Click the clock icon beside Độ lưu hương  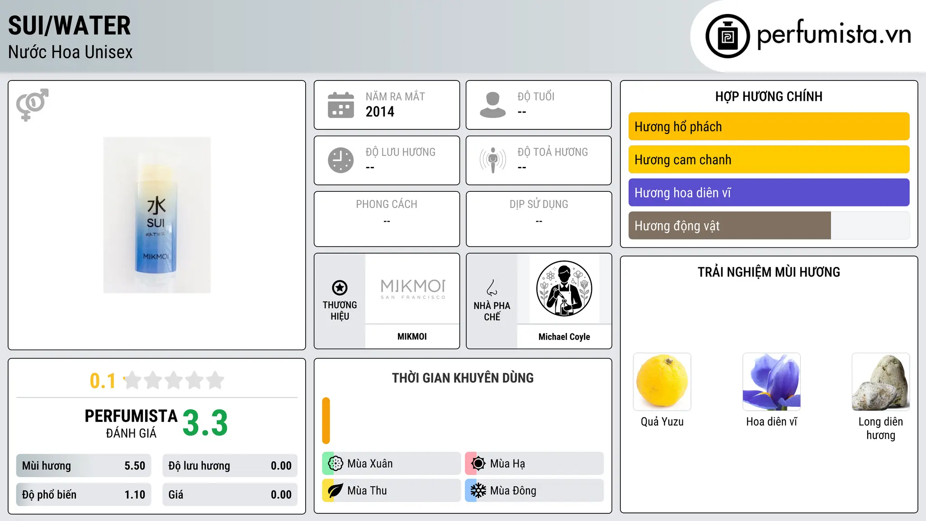(x=341, y=160)
